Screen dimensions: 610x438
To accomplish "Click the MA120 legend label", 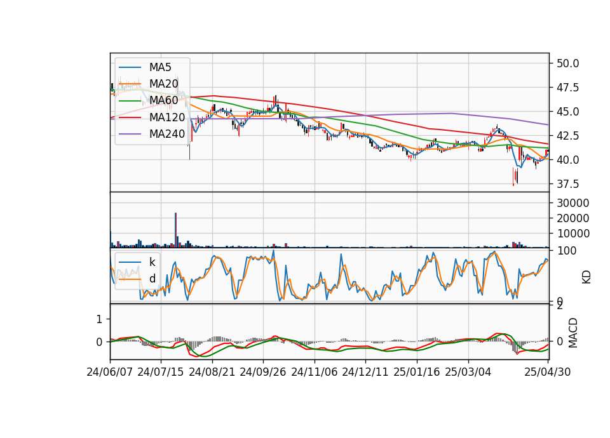I will (x=167, y=117).
